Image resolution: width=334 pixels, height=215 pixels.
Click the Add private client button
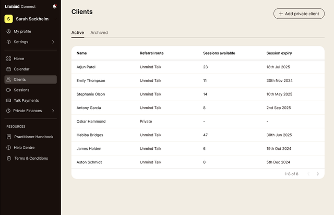pyautogui.click(x=299, y=14)
